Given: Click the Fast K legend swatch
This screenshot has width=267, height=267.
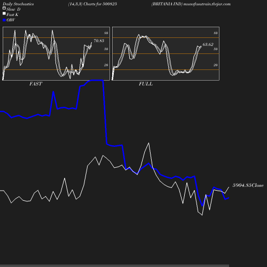Looking at the screenshot, I should coord(4,13).
